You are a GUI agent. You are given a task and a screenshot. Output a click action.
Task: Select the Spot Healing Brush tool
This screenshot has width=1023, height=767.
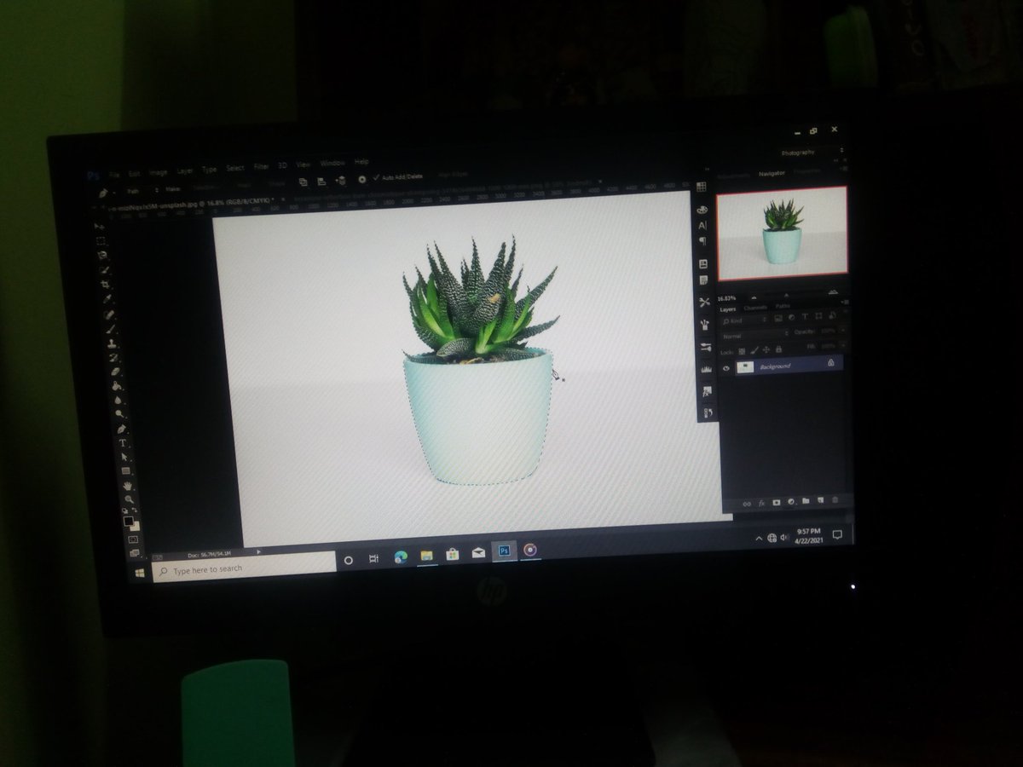coord(109,313)
